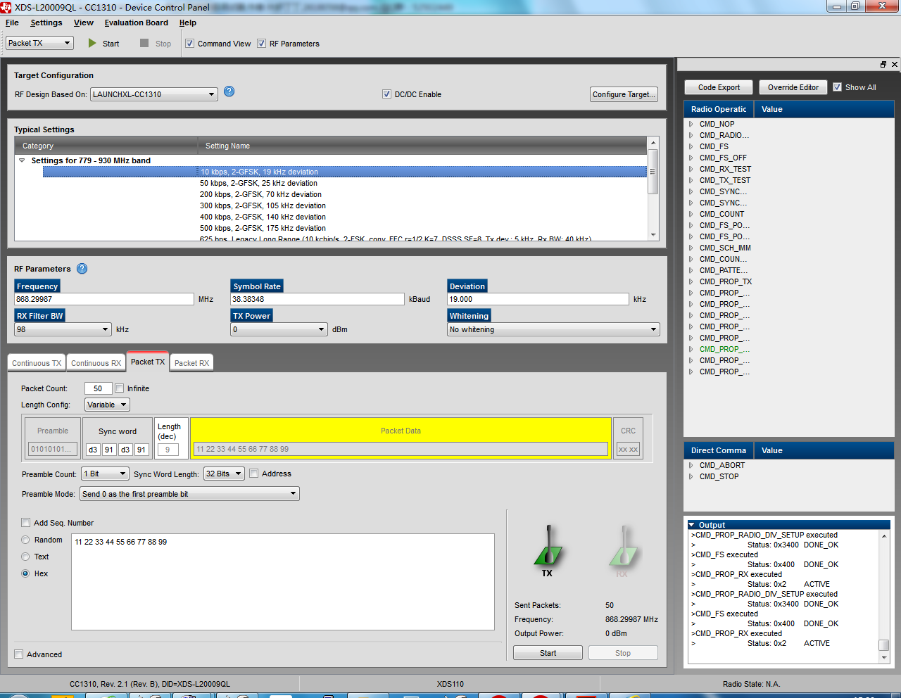The width and height of the screenshot is (901, 698).
Task: Open the Settings menu
Action: tap(46, 23)
